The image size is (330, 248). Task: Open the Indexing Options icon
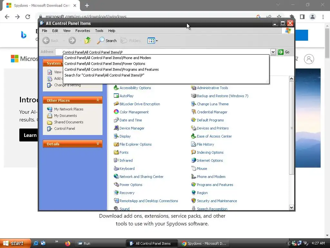pyautogui.click(x=194, y=152)
